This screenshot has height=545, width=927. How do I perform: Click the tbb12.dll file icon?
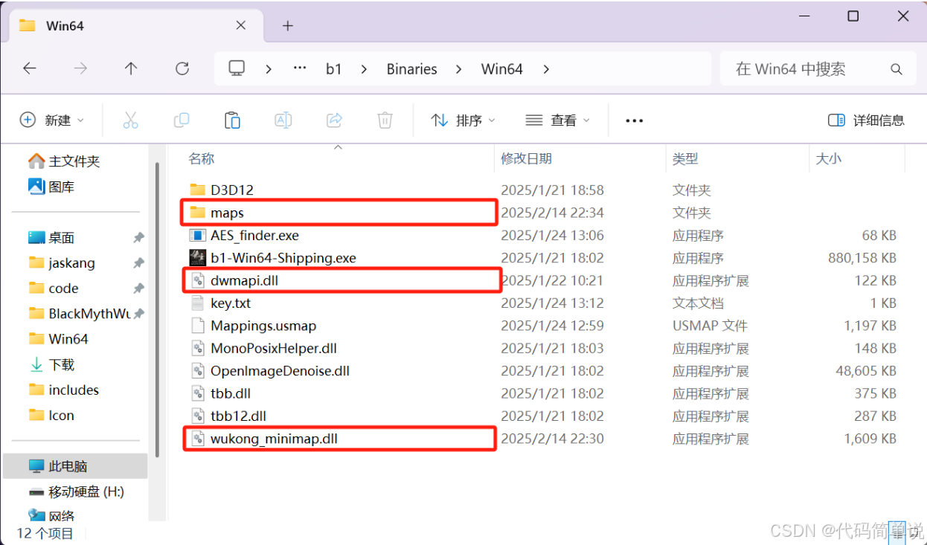tap(197, 416)
